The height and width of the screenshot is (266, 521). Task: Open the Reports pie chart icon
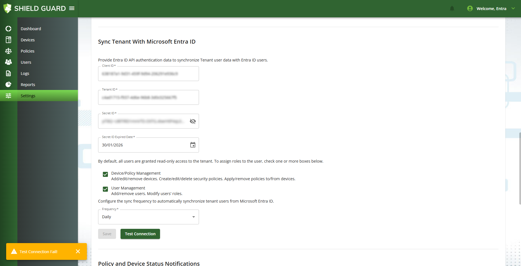pos(8,84)
